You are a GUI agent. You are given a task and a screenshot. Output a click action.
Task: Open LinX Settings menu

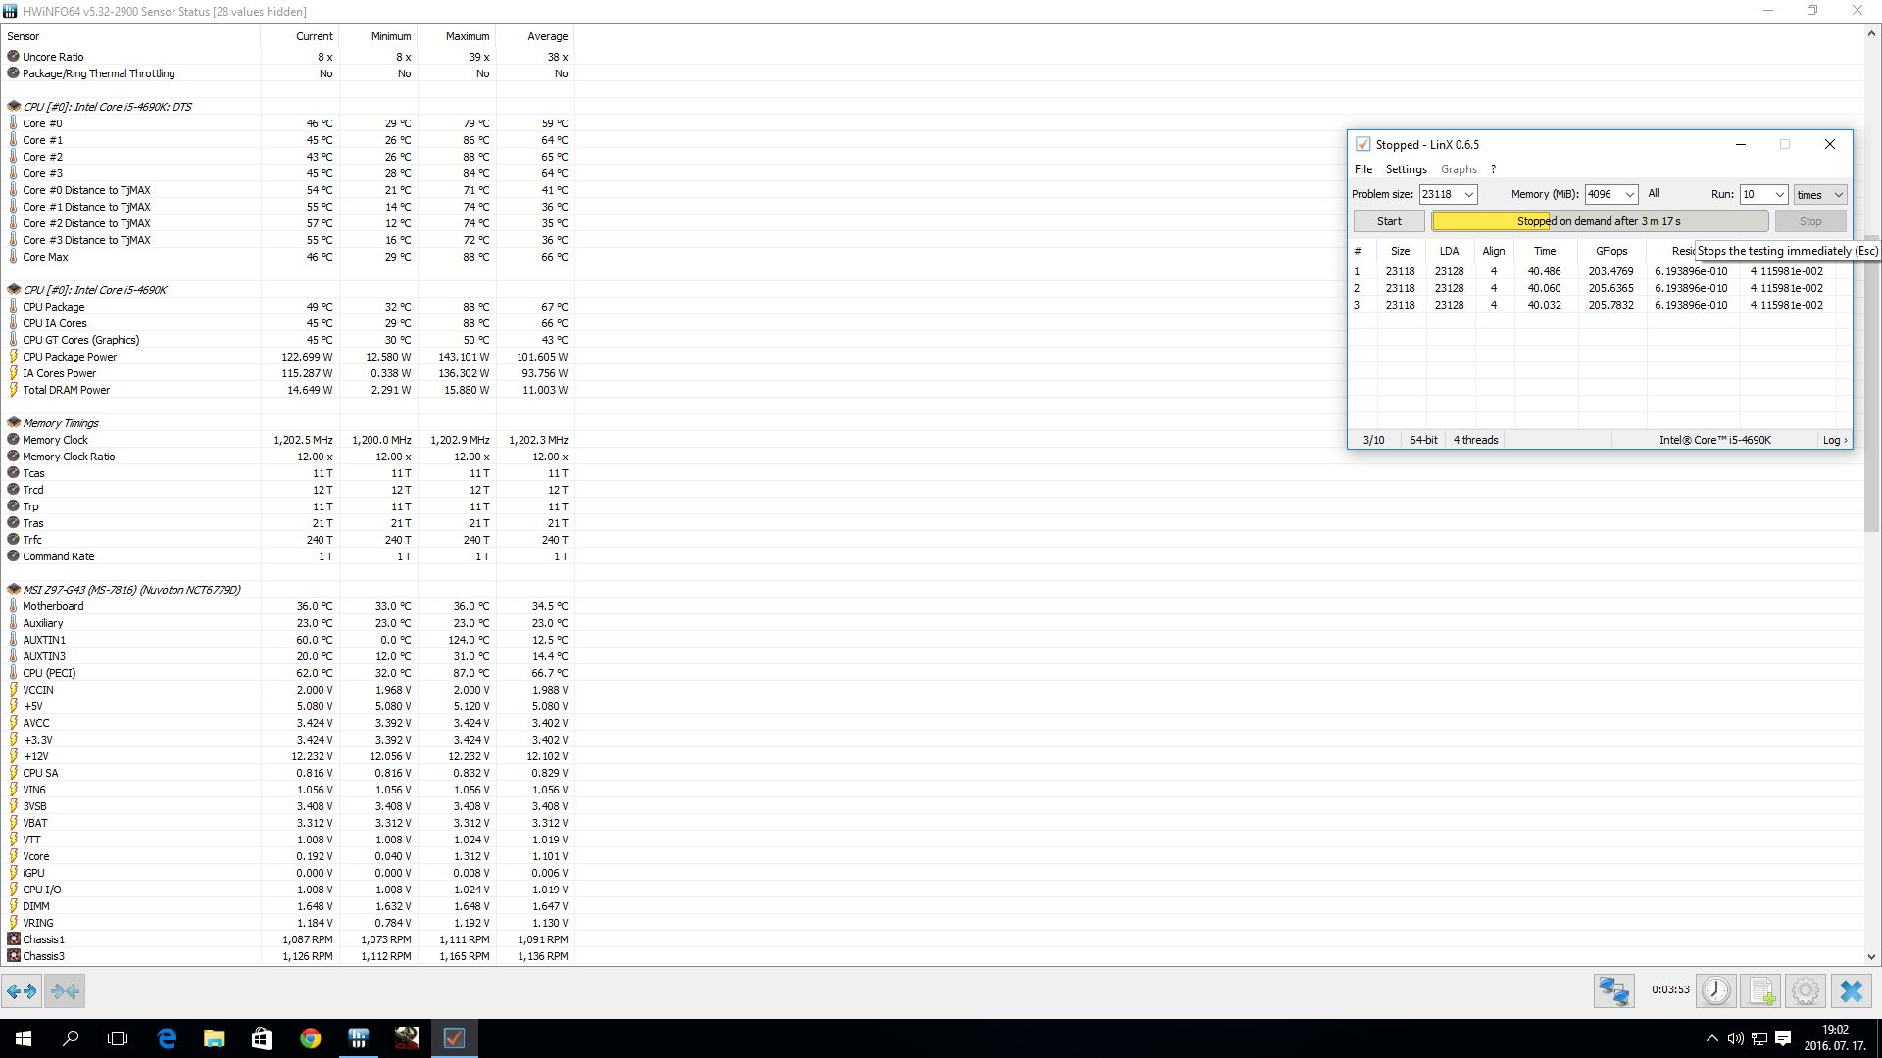(x=1406, y=169)
